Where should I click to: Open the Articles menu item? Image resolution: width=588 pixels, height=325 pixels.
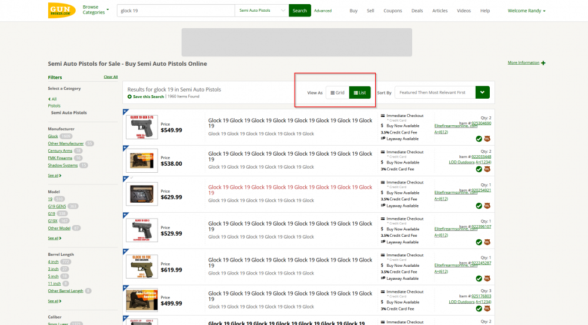[x=440, y=11]
